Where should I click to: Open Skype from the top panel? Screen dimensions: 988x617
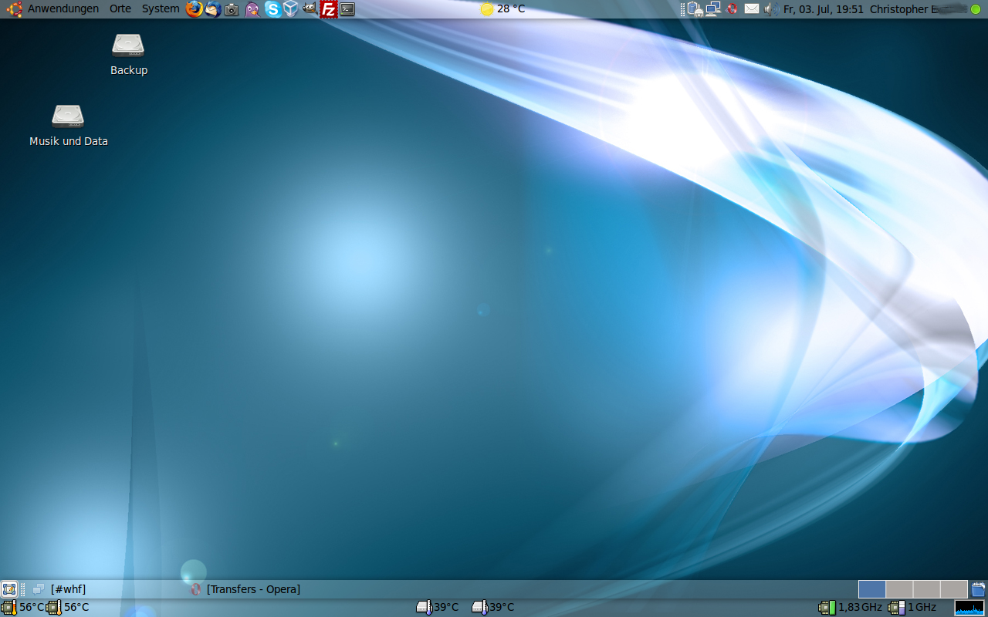[x=272, y=9]
